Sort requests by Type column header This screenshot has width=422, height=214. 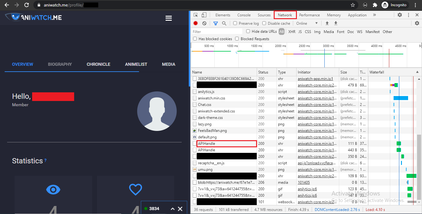tap(286, 72)
